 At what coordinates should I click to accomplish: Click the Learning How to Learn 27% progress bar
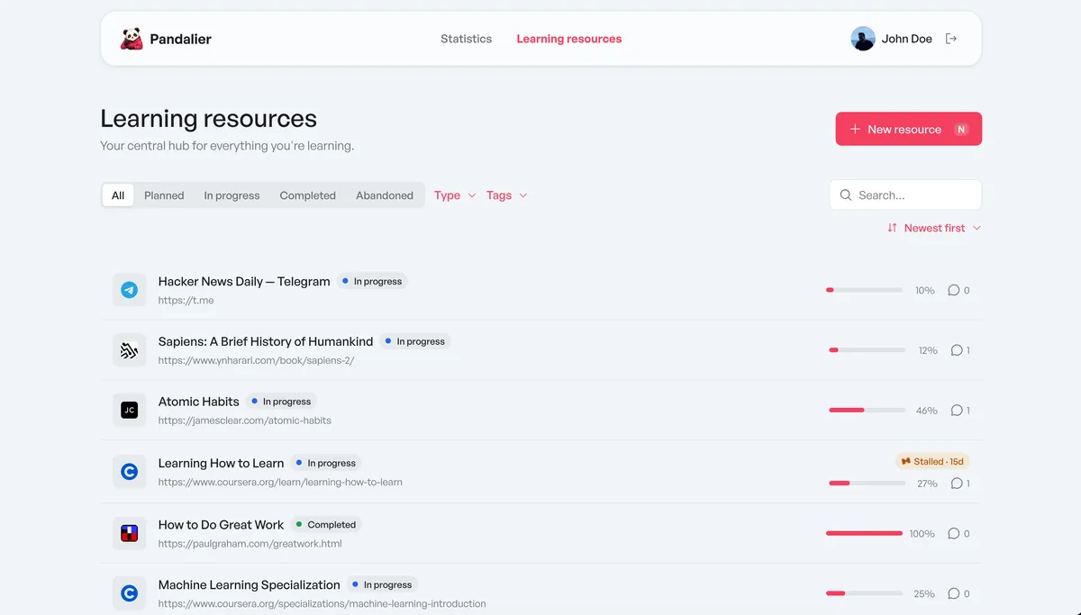(868, 484)
